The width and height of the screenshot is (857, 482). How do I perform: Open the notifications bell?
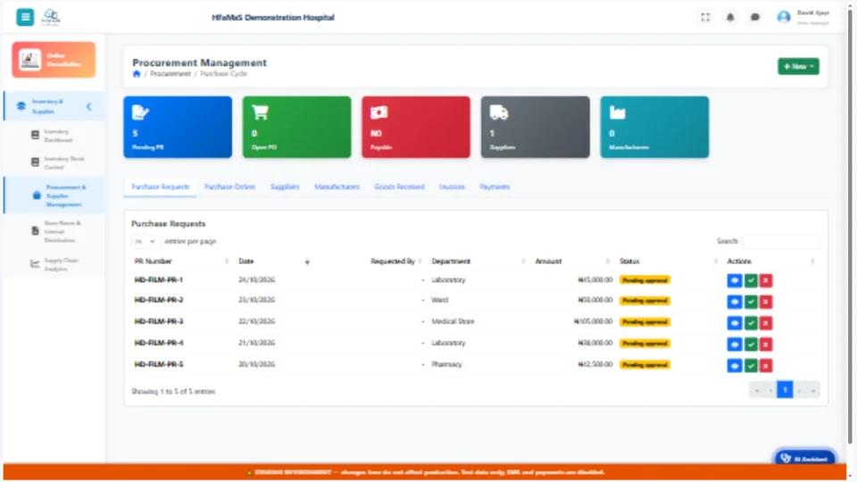729,18
